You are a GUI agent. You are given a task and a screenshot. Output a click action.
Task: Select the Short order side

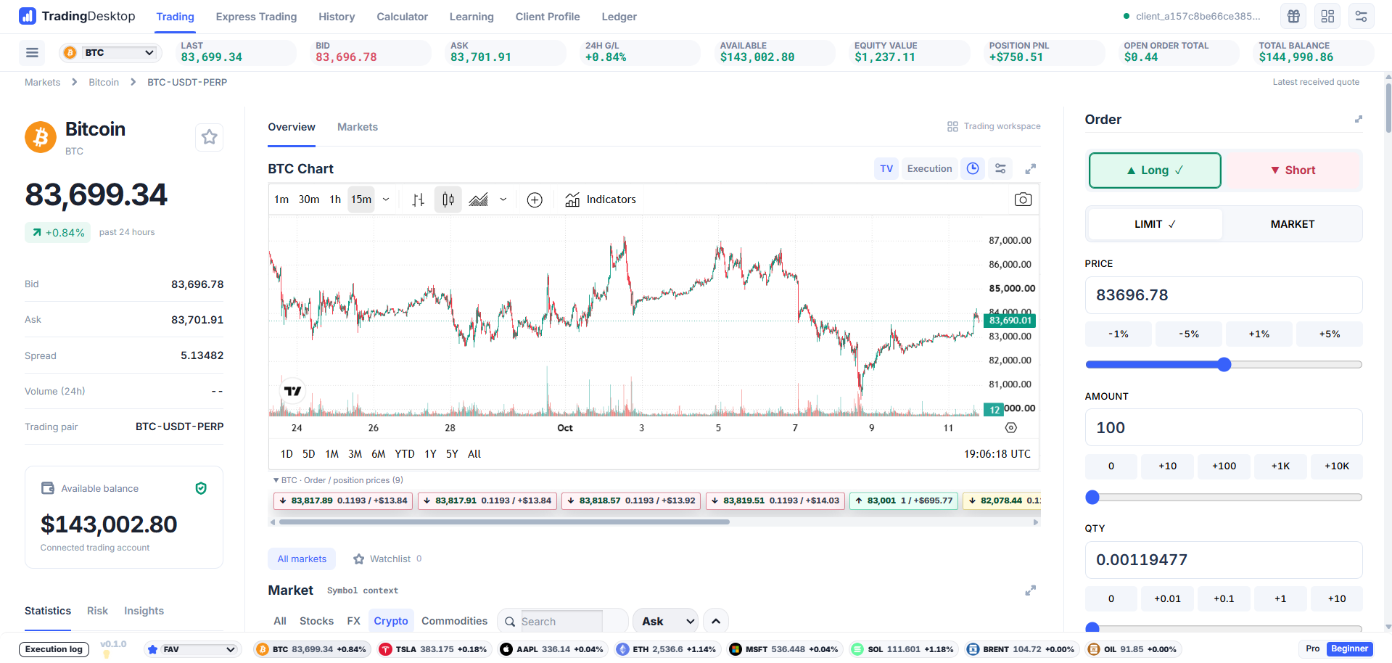[x=1293, y=170]
